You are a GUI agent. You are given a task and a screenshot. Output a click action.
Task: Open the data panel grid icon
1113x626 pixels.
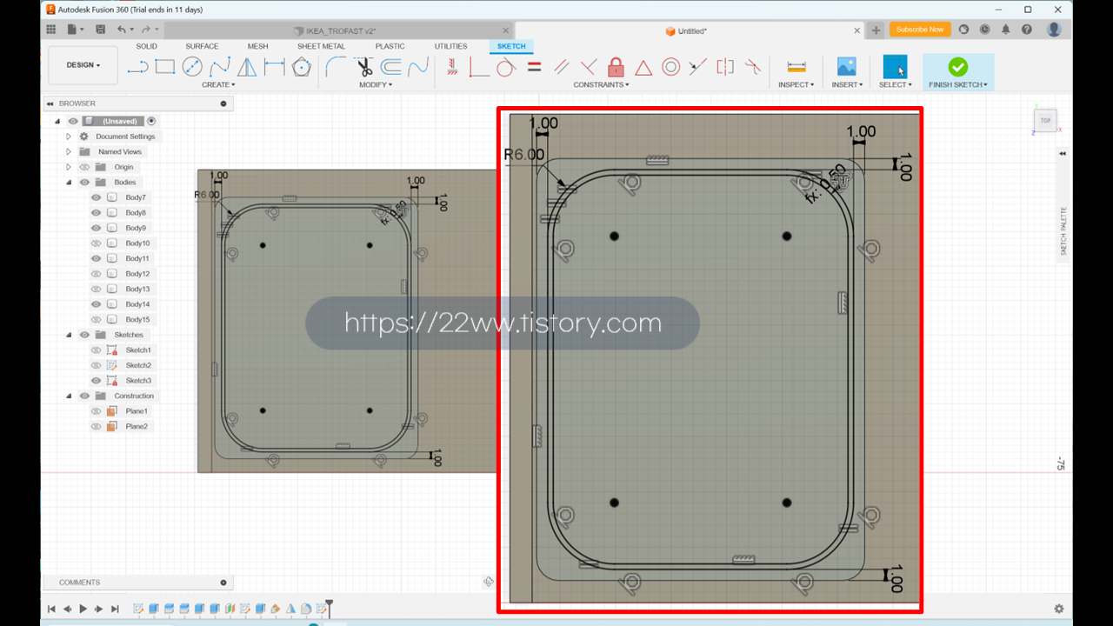(x=50, y=30)
